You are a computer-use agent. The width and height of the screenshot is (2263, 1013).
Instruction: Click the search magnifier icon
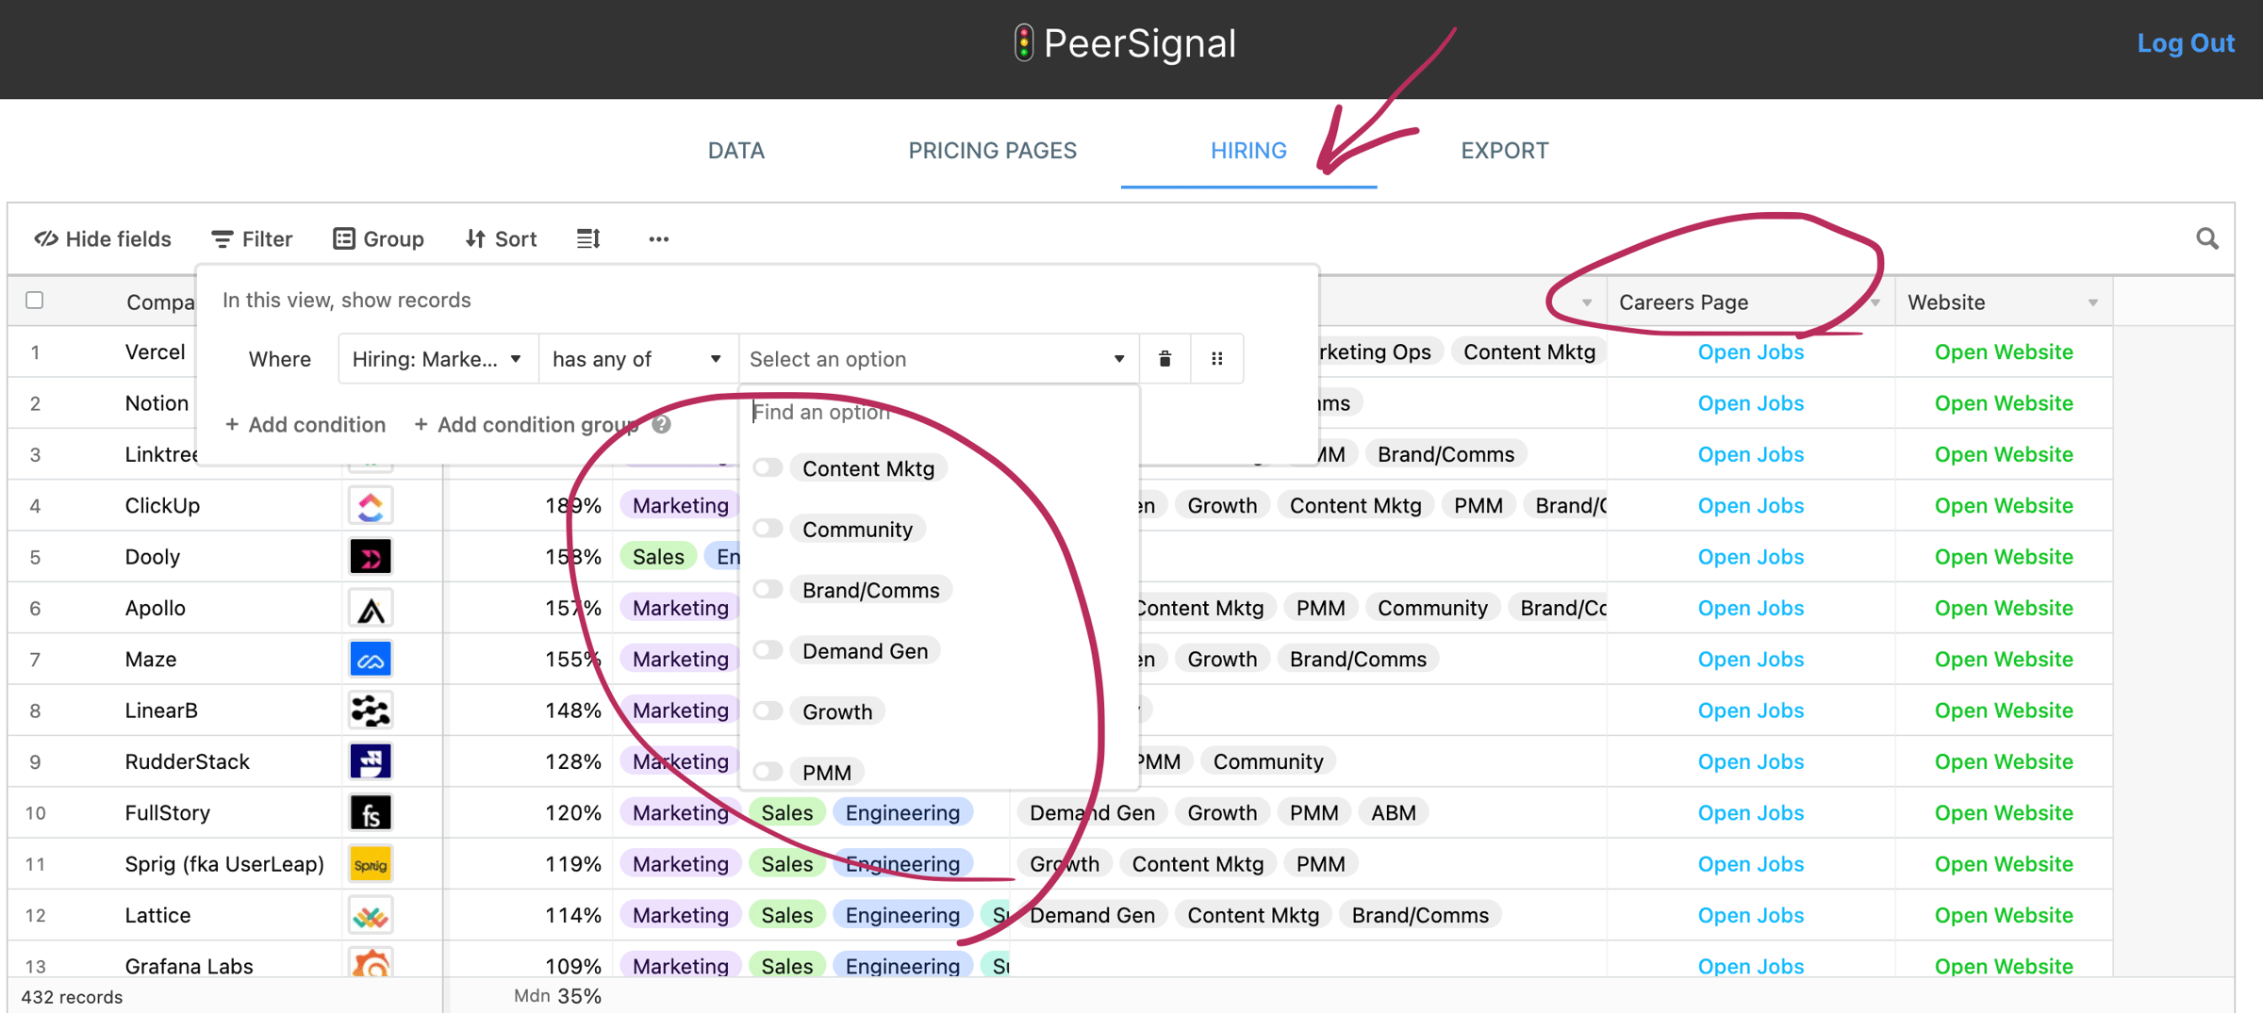(x=2207, y=239)
